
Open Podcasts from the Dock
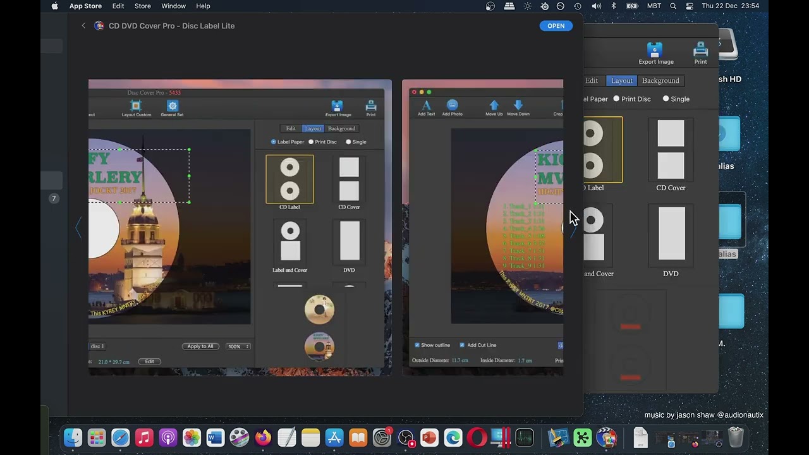[x=168, y=437]
